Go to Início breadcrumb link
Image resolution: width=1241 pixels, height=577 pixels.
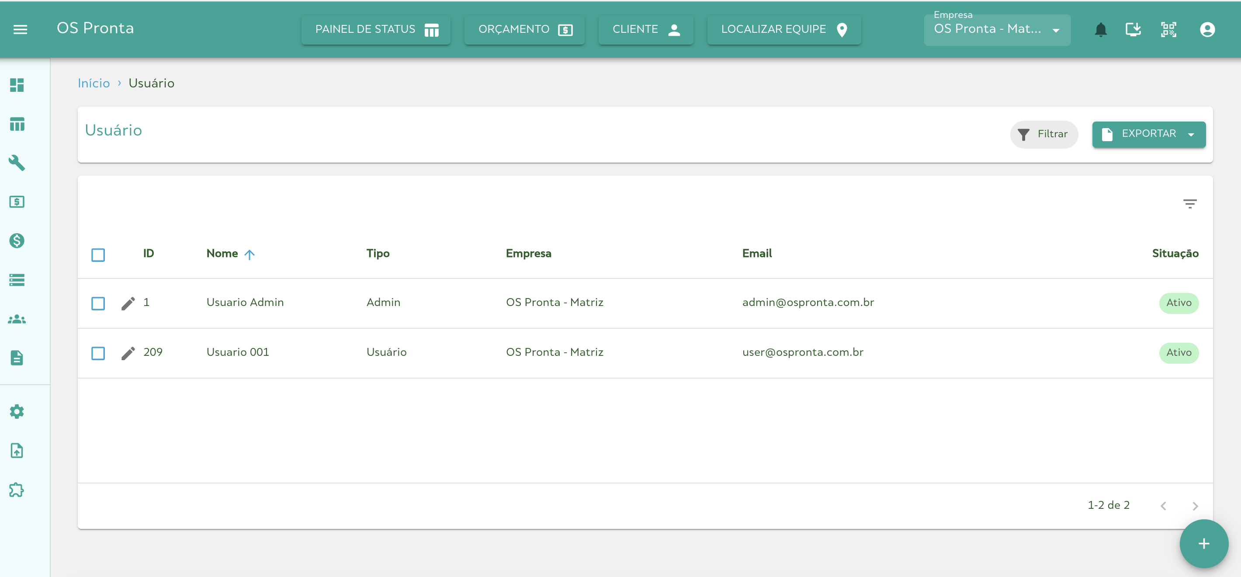point(94,83)
